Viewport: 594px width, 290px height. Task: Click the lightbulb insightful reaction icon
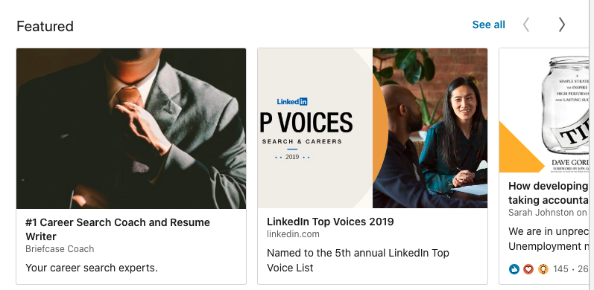(543, 269)
